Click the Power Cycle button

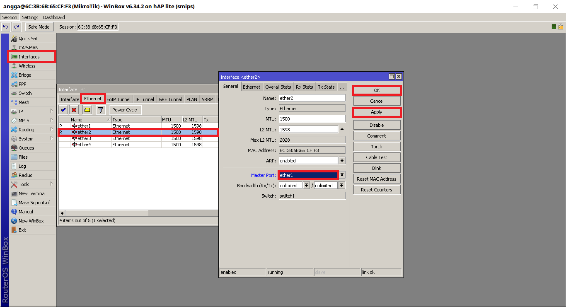[x=125, y=110]
